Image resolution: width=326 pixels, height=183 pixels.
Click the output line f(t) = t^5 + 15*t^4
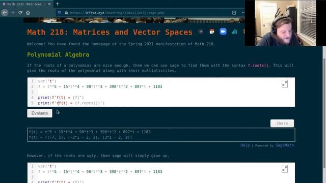pyautogui.click(x=90, y=132)
